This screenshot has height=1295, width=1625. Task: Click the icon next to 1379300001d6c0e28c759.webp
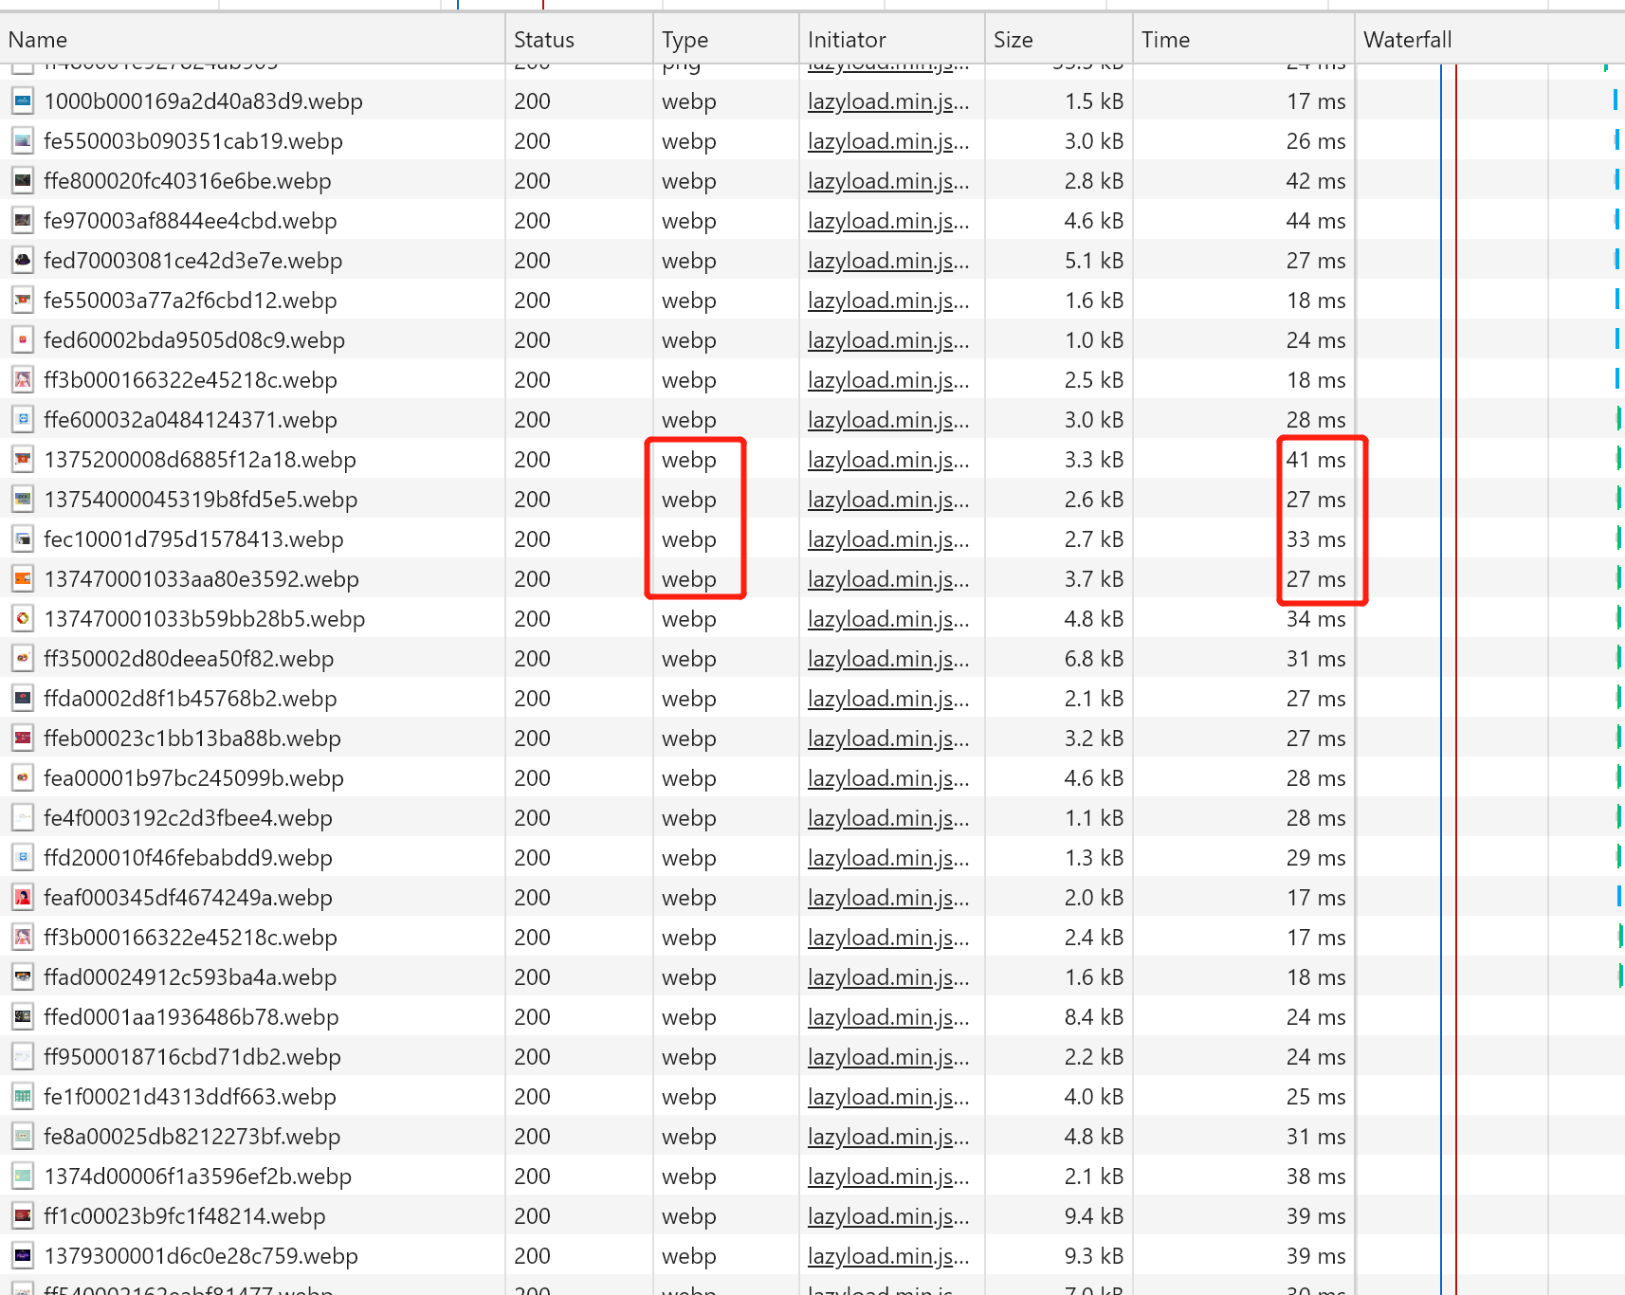(23, 1256)
